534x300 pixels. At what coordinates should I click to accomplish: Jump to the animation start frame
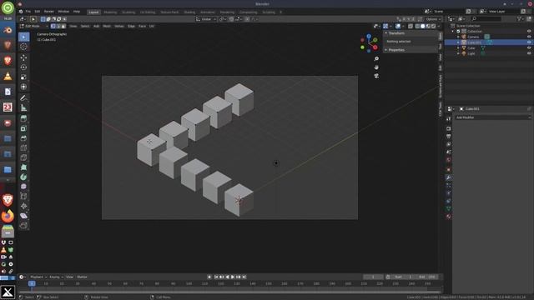(x=216, y=277)
